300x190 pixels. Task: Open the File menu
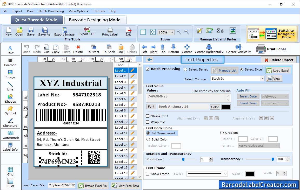point(5,11)
